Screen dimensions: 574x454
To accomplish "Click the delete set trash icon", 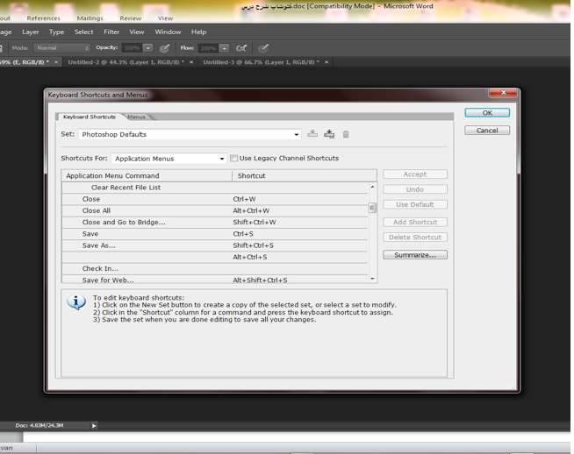I will [x=346, y=134].
